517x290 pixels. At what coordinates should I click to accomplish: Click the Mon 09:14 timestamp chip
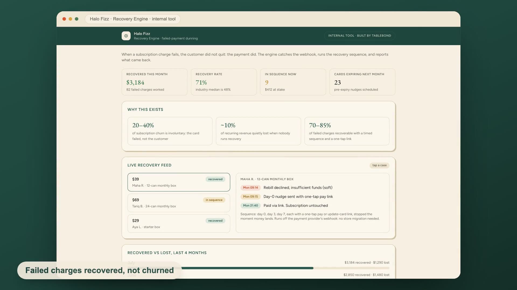click(250, 188)
